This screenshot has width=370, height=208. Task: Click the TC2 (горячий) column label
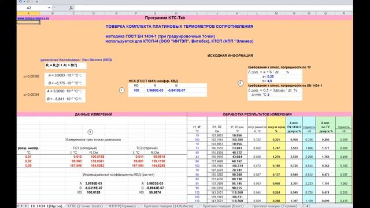[x=147, y=148]
